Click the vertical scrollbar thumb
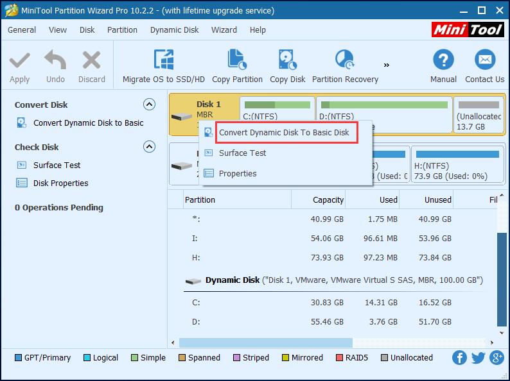This screenshot has height=381, width=510. click(x=502, y=279)
